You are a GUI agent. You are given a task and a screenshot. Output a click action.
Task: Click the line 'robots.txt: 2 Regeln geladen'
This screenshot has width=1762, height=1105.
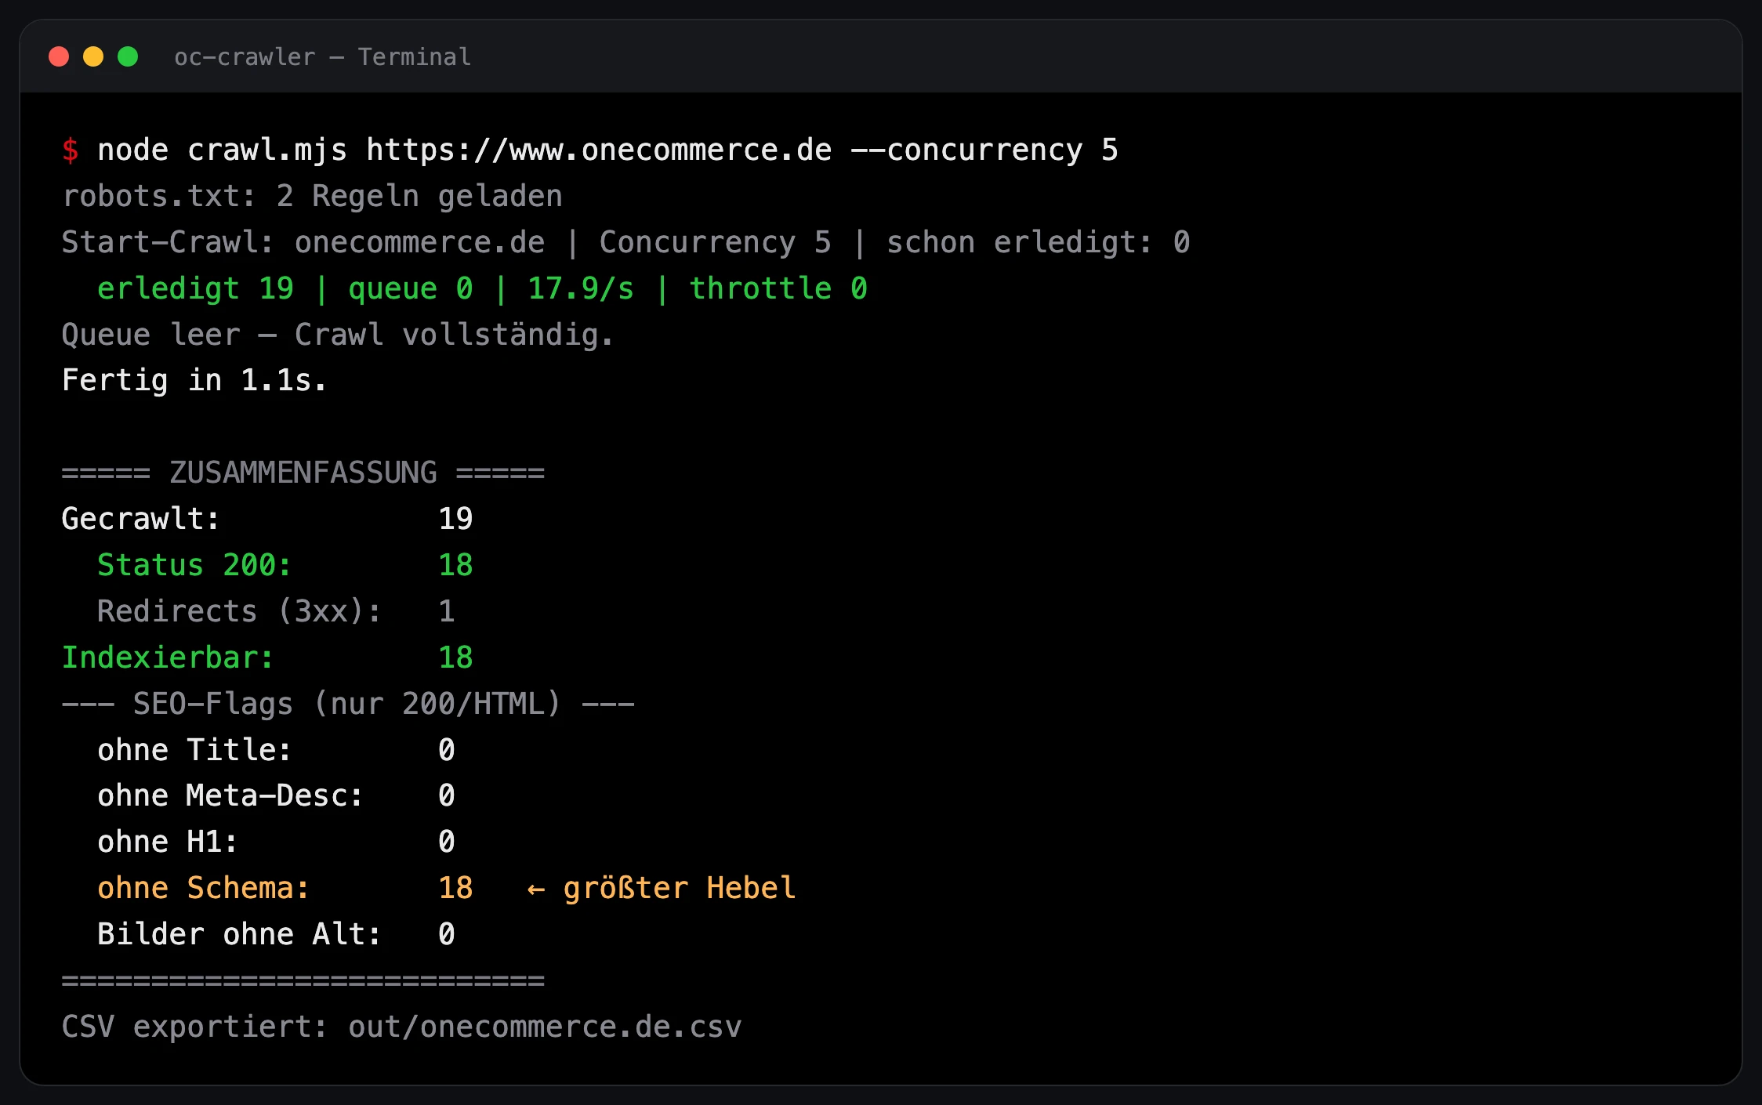[x=312, y=196]
